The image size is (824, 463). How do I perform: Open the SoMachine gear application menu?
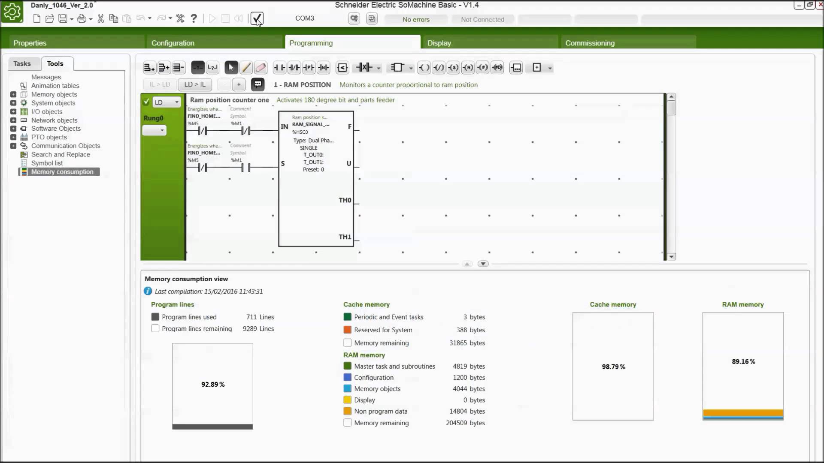pos(12,12)
